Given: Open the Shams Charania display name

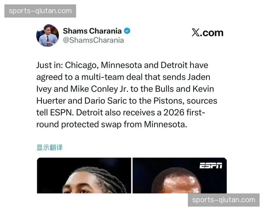Looking at the screenshot, I should click(x=92, y=31).
